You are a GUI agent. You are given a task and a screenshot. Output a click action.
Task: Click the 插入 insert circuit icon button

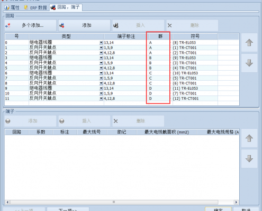[x=116, y=26]
